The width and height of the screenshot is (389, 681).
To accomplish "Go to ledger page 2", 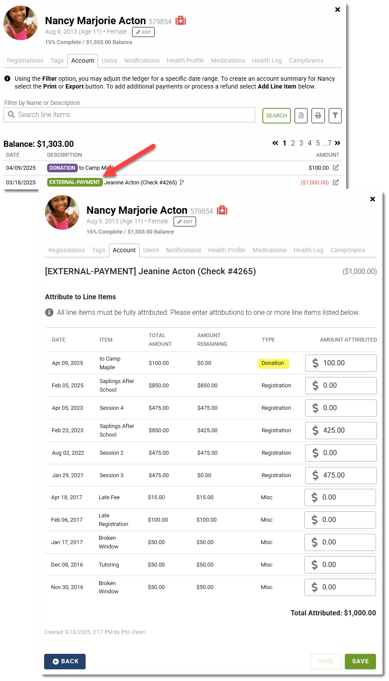I will [293, 143].
